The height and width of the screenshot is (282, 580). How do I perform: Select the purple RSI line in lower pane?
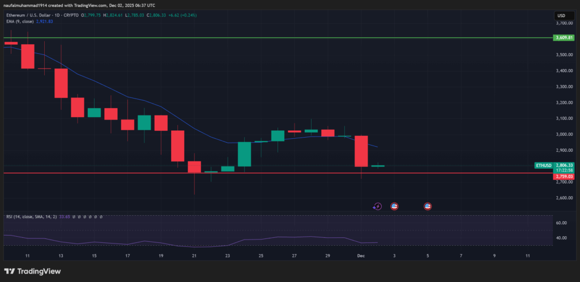click(x=113, y=242)
